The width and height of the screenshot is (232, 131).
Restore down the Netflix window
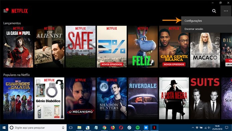click(x=220, y=3)
